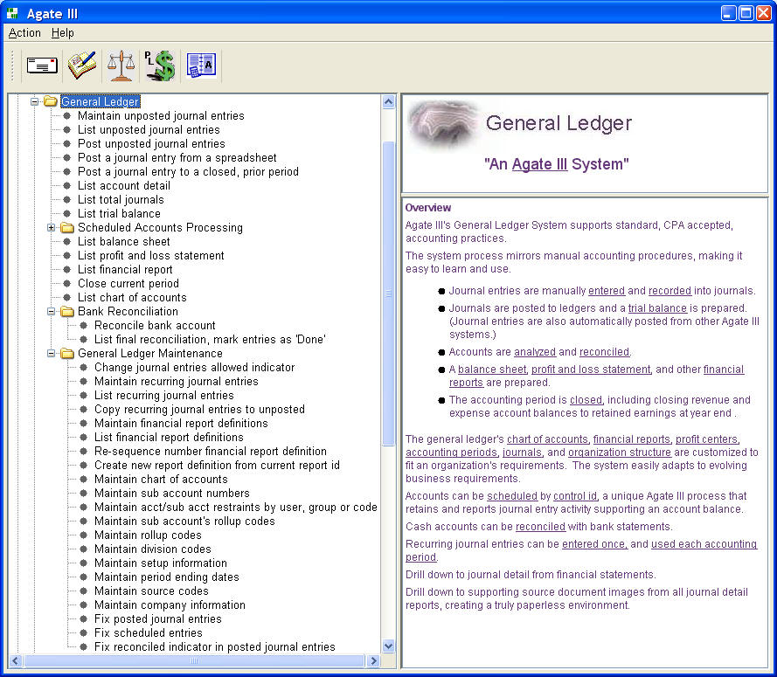777x677 pixels.
Task: Open the 'profit centers' link
Action: (706, 439)
